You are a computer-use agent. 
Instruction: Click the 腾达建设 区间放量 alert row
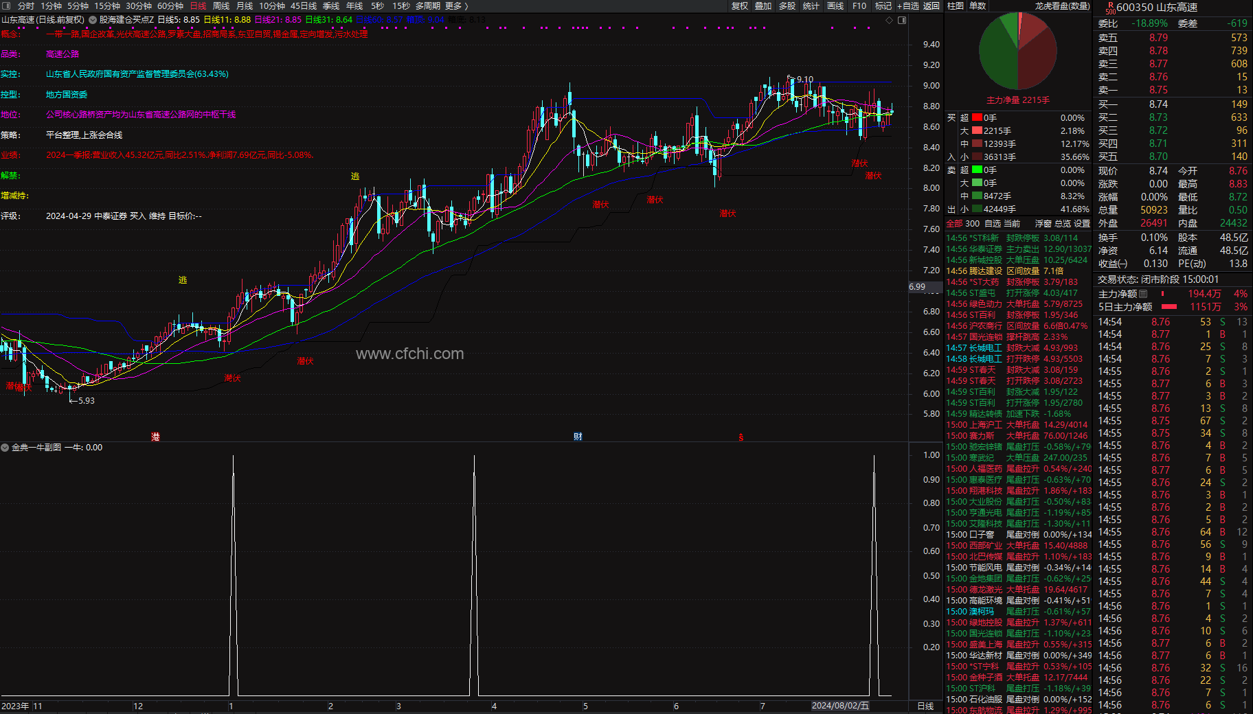pyautogui.click(x=1018, y=271)
